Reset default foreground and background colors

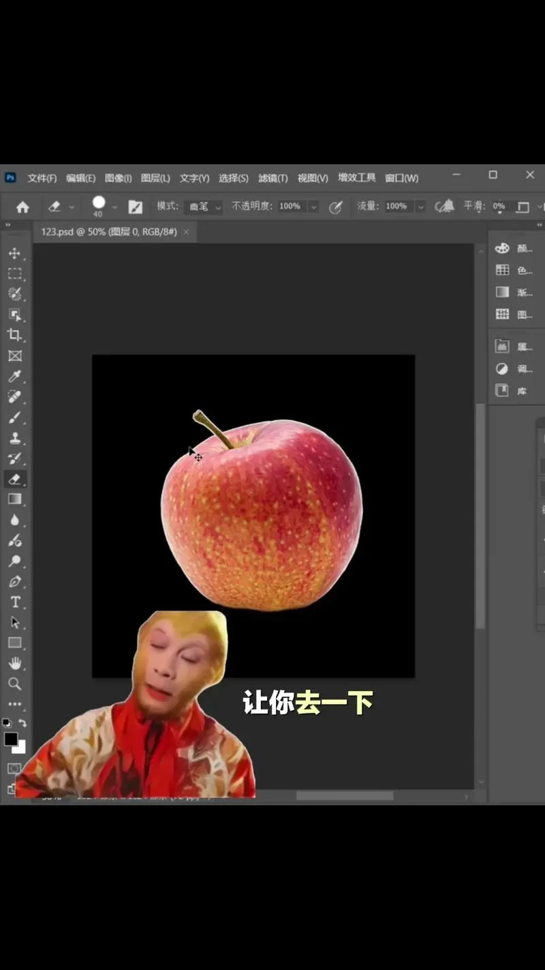(7, 723)
